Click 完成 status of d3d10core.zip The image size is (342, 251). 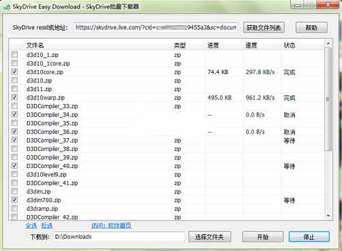click(290, 72)
